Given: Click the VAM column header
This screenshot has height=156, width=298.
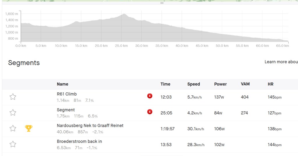Looking at the screenshot, I should [x=245, y=84].
